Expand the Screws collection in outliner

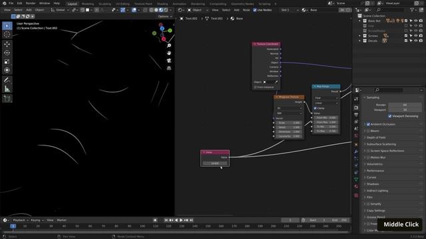pyautogui.click(x=359, y=36)
